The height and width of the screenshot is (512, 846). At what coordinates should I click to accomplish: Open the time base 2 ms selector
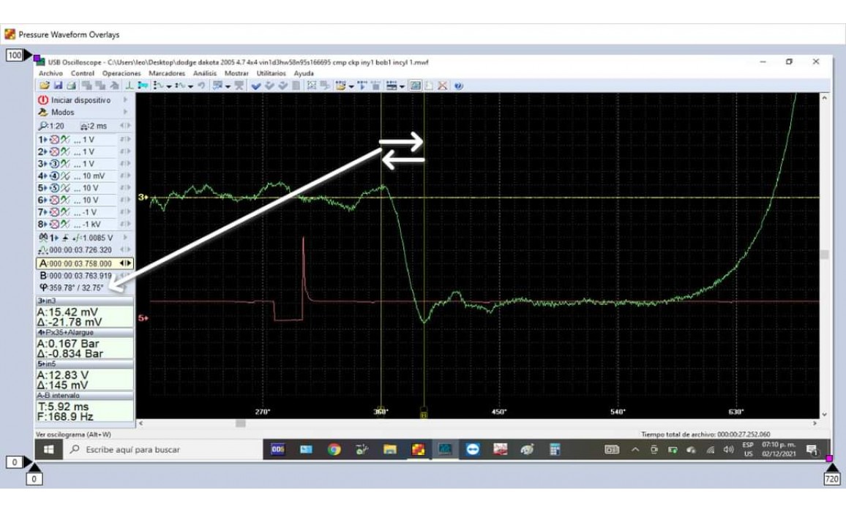coord(93,126)
